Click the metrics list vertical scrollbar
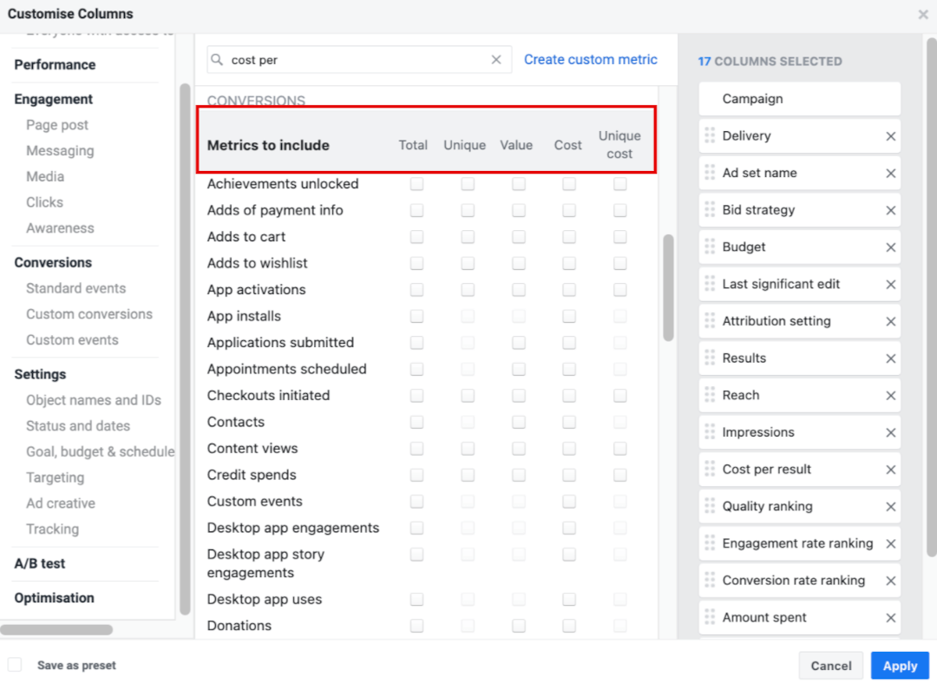Screen dimensions: 937x684 [x=668, y=287]
